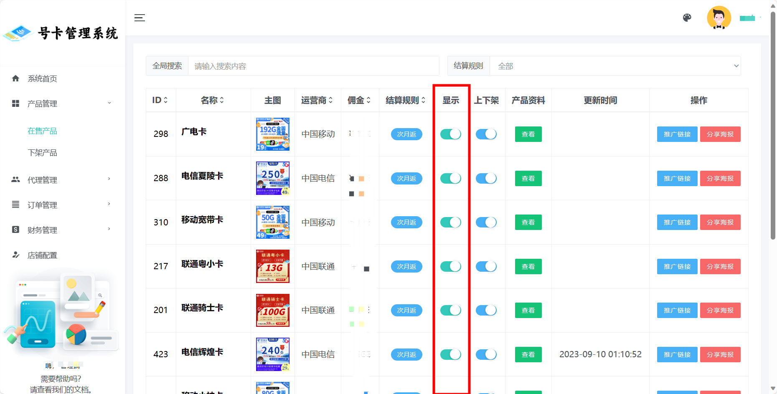777x394 pixels.
Task: Click 分享海报 button for 移动宽带卡
Action: pos(720,222)
